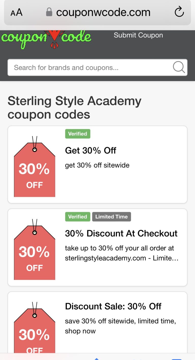Screen dimensions: 195x360
Task: Click the coupon code site logo
Action: [x=46, y=39]
